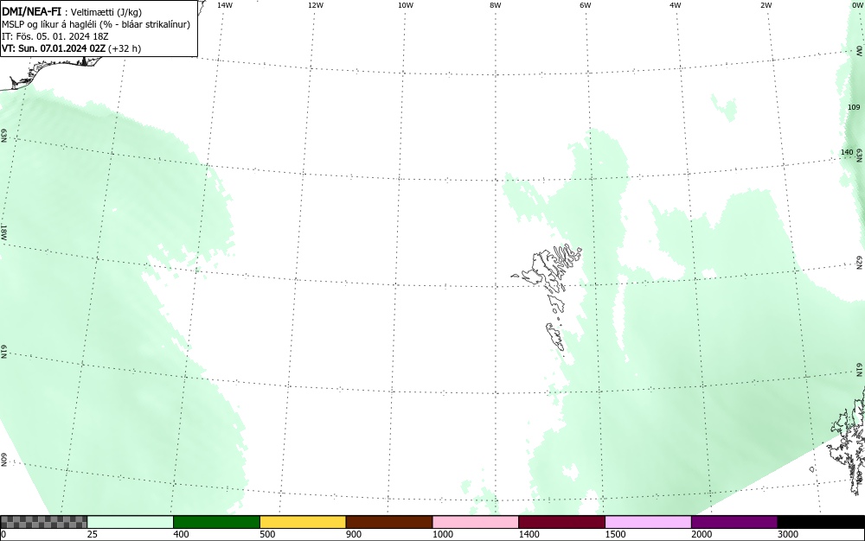
Task: Click the 10W longitude label
Action: pos(406,5)
